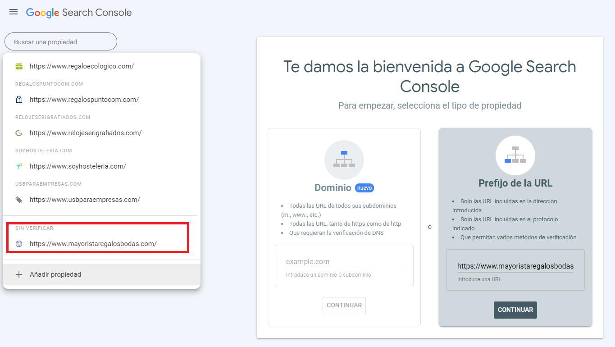Open the hamburger main menu
This screenshot has width=615, height=347.
[14, 12]
